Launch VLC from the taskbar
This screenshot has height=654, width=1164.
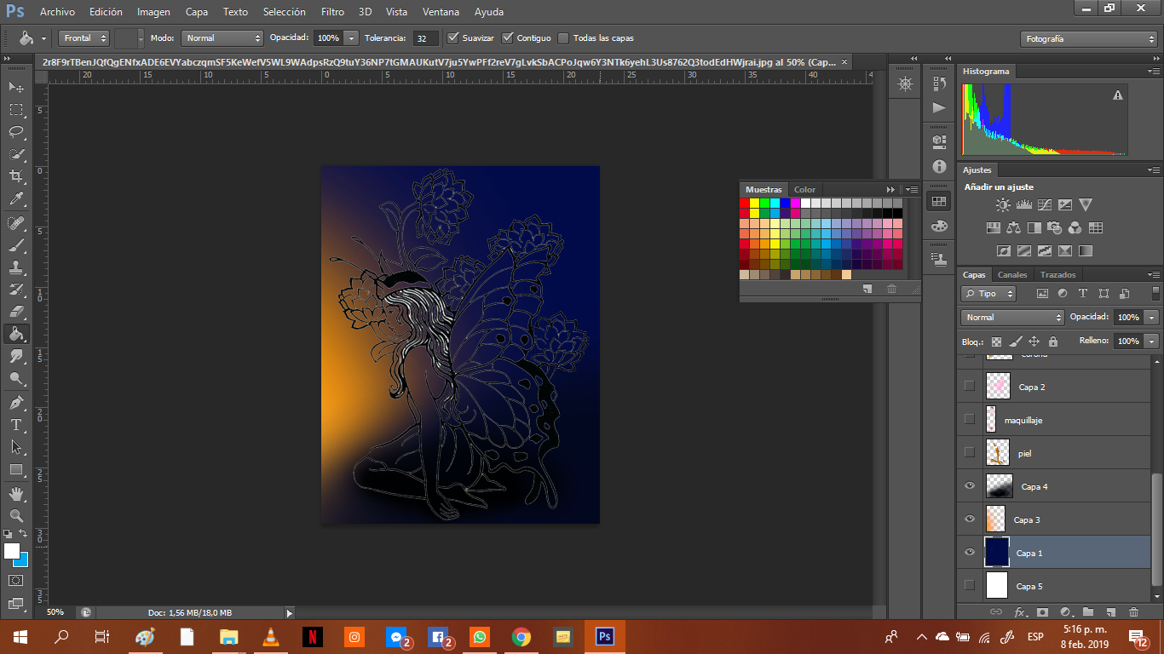coord(271,637)
